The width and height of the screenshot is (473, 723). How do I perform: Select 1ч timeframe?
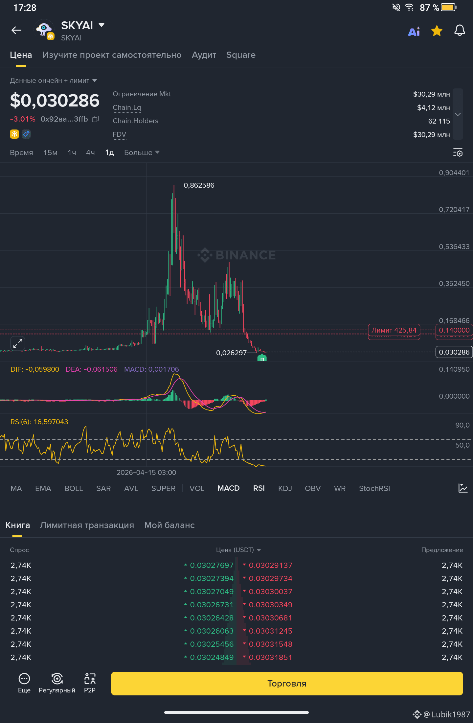[72, 152]
